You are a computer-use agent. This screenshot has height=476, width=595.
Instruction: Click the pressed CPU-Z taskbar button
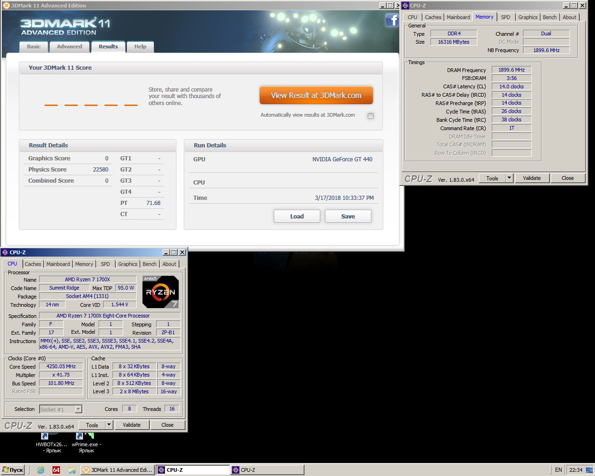pyautogui.click(x=193, y=470)
